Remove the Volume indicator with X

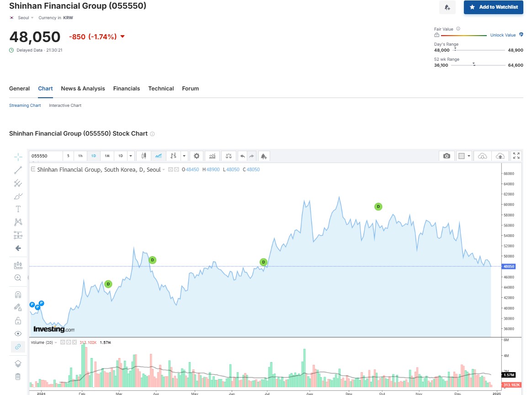74,342
